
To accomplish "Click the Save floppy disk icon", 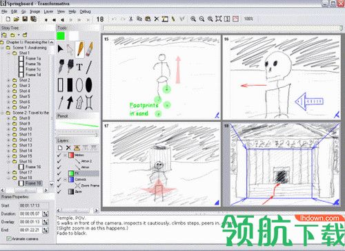I will (x=25, y=19).
